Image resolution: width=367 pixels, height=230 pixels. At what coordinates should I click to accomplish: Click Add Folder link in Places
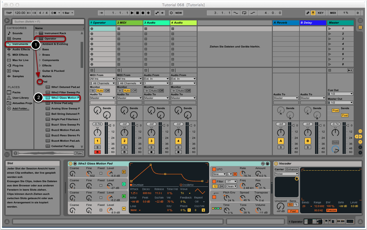coord(20,109)
